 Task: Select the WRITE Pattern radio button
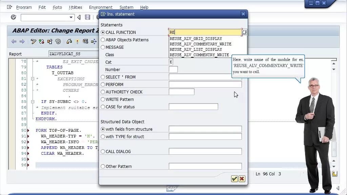click(103, 100)
